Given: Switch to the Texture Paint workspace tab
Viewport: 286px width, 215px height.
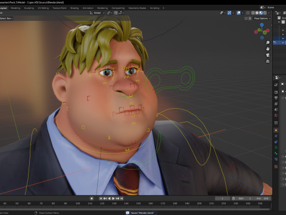Looking at the screenshot, I should [60, 8].
